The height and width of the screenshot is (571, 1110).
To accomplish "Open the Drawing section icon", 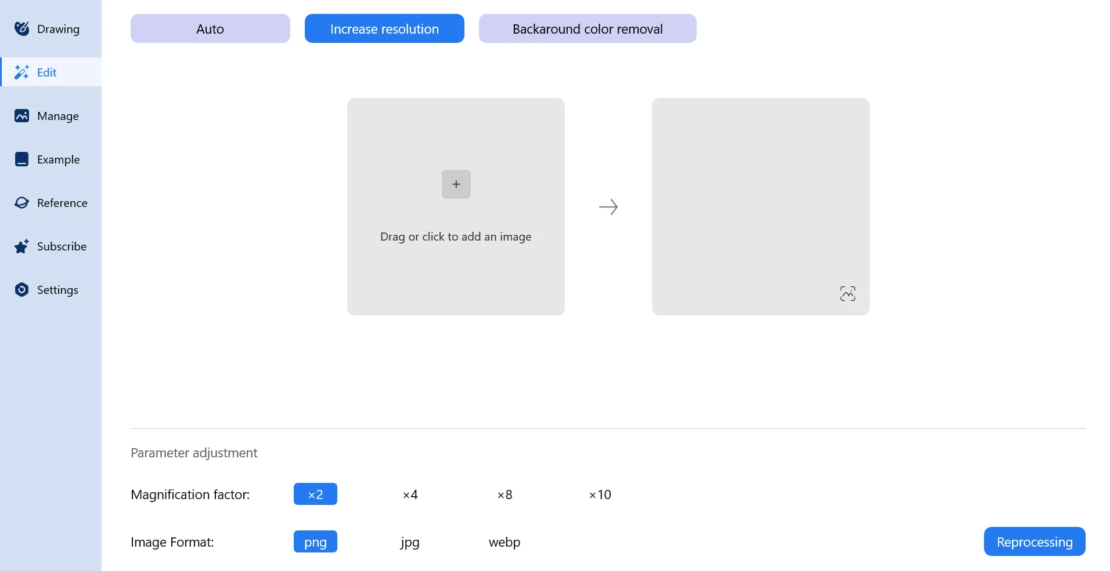I will coord(21,28).
